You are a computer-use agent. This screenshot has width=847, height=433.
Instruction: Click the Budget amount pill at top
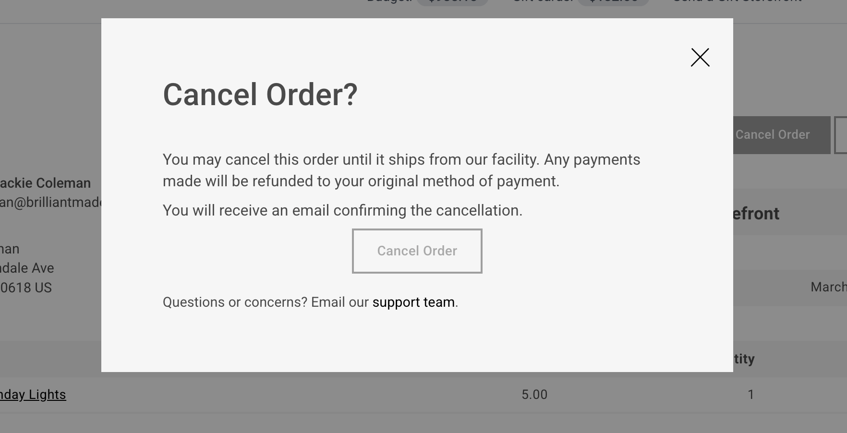coord(452,1)
